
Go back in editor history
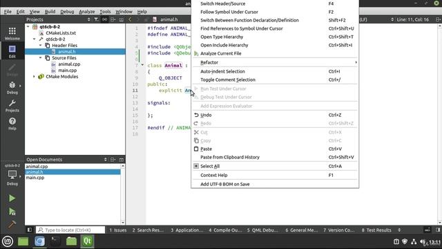click(x=130, y=19)
